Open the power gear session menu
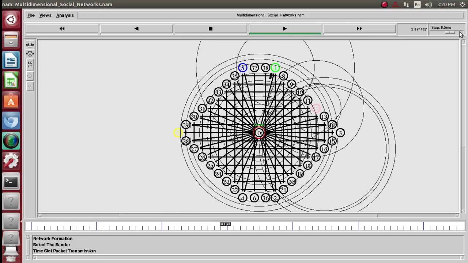 pyautogui.click(x=462, y=4)
